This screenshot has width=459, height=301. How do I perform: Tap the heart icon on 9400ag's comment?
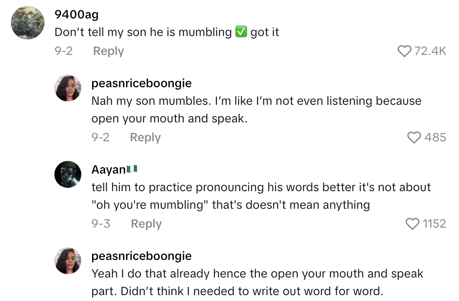click(x=405, y=51)
